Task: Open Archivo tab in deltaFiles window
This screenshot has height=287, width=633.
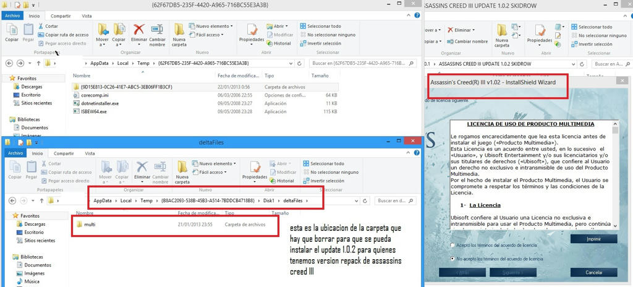Action: click(15, 153)
